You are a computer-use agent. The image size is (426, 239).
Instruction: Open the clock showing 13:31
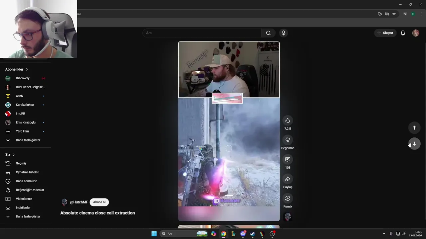point(416,234)
